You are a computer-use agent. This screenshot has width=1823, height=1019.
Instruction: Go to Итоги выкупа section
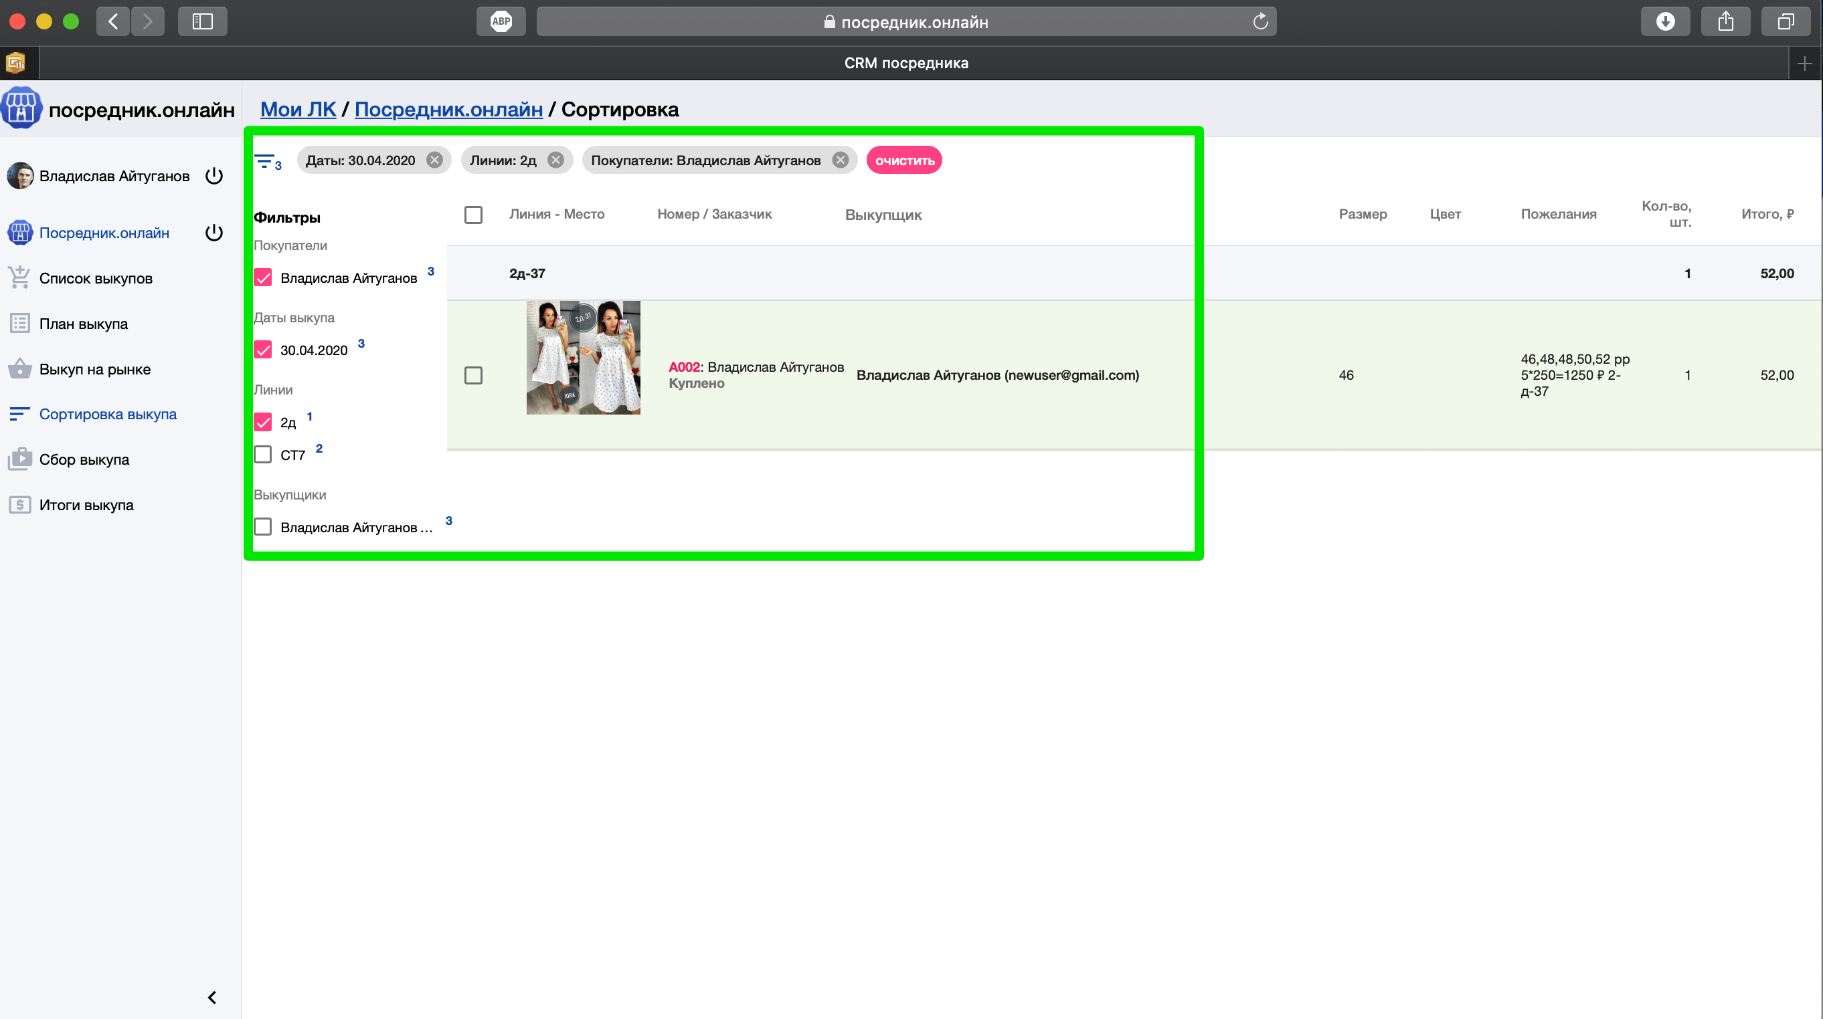(x=86, y=505)
